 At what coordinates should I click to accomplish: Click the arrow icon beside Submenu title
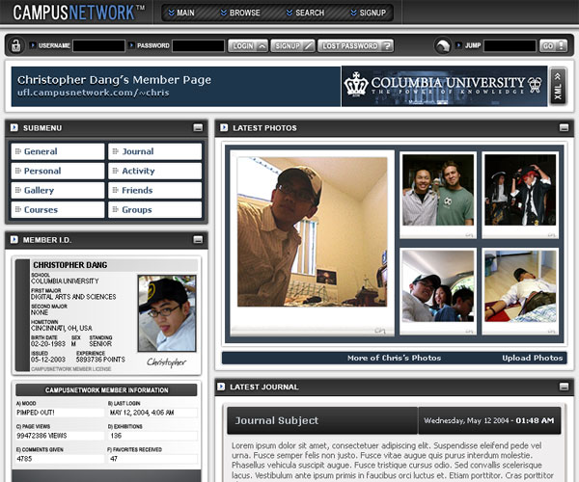coord(14,127)
